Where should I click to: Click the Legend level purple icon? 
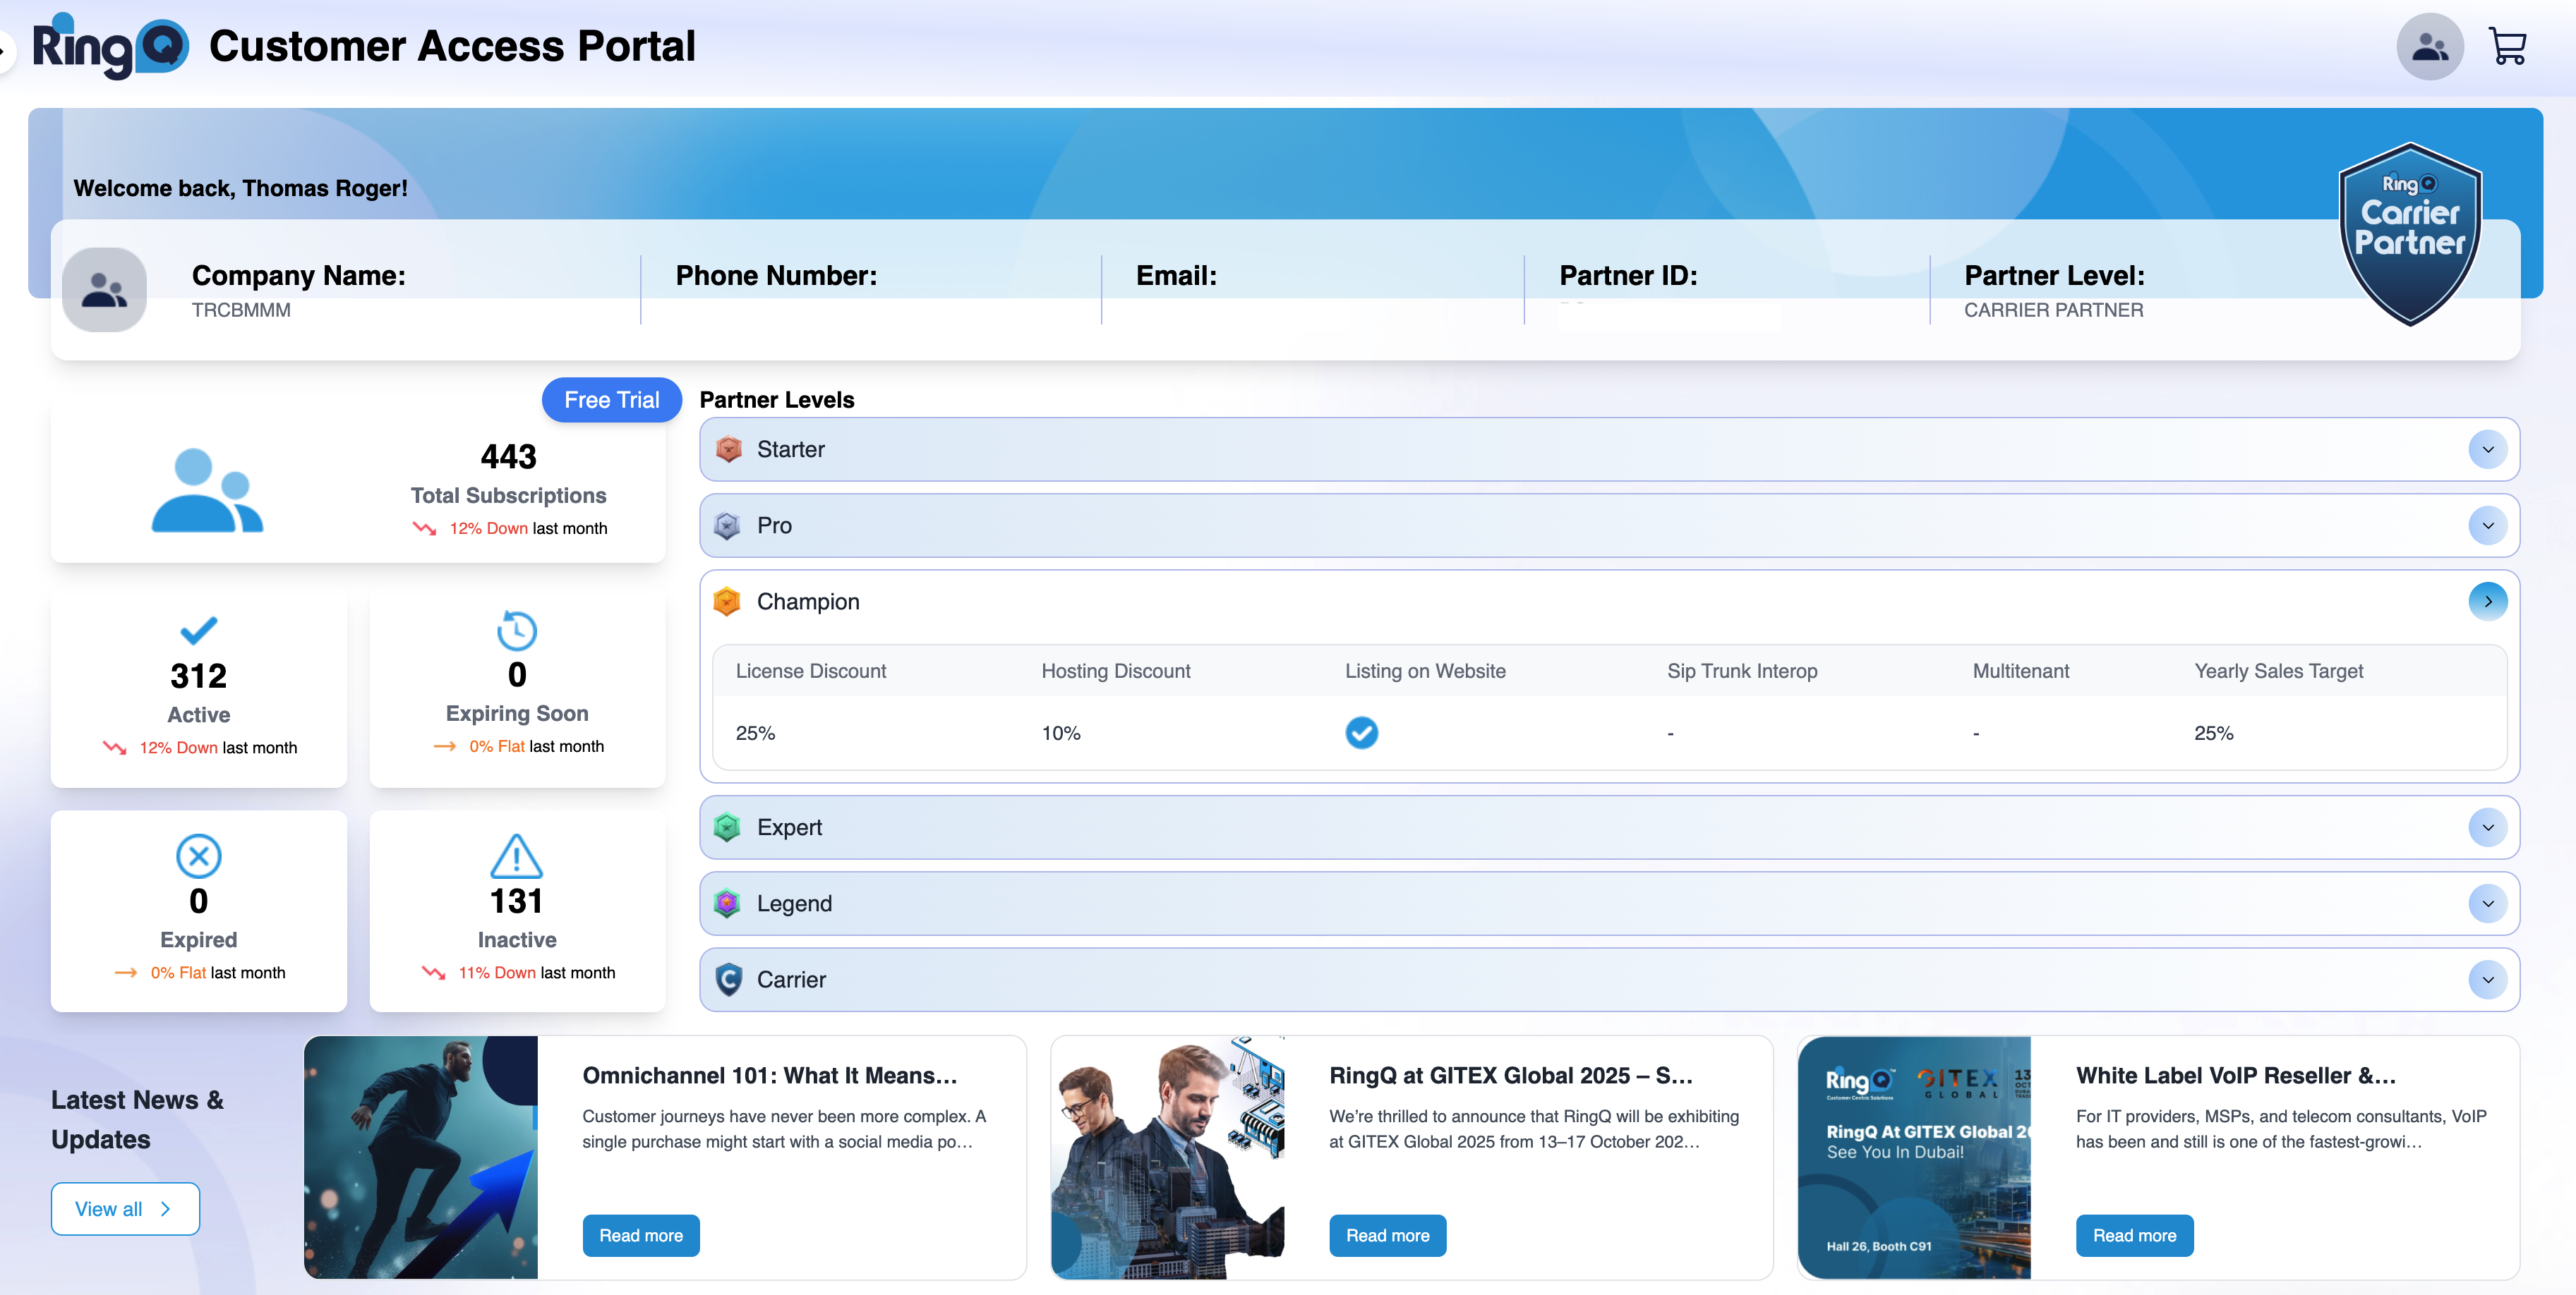pos(727,904)
